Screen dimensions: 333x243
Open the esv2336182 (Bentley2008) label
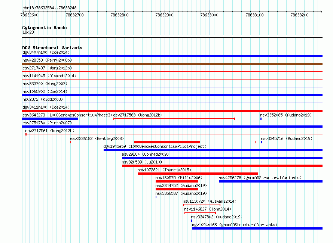97,138
